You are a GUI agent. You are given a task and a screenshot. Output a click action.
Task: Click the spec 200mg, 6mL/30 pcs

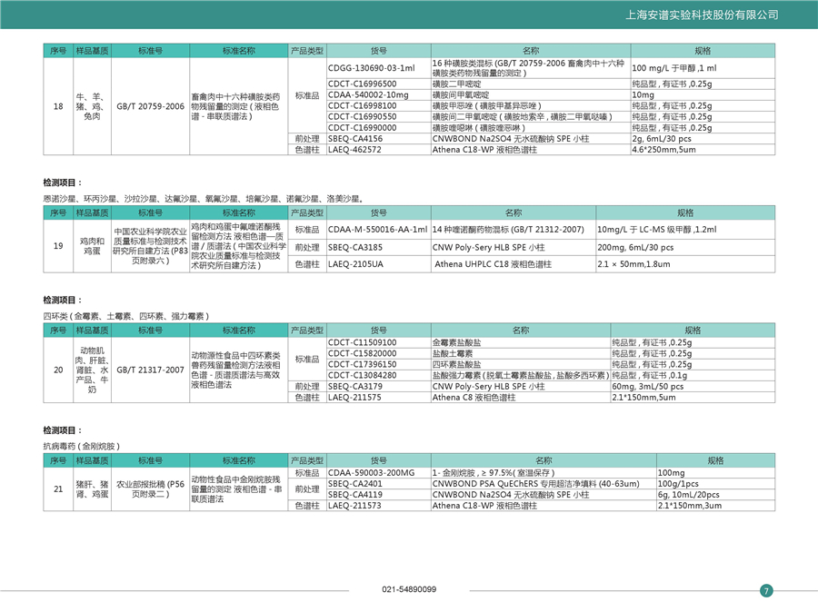(635, 247)
